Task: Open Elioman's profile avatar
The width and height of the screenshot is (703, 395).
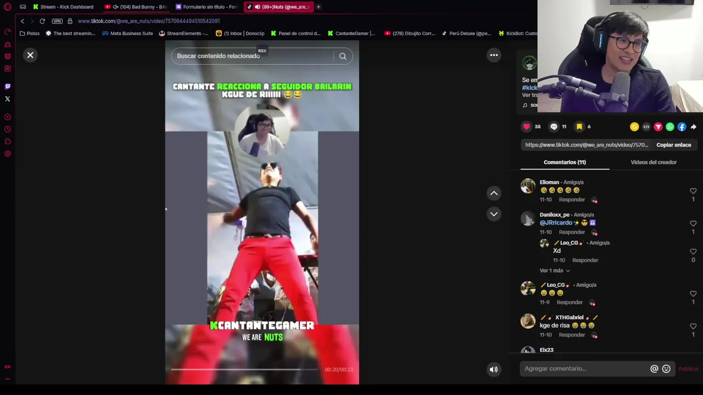Action: point(528,186)
